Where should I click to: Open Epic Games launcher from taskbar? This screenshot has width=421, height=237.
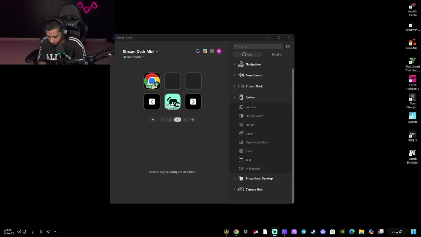[x=246, y=232]
